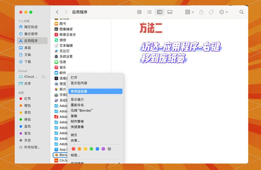261x170 pixels.
Task: Open the more actions ellipsis menu
Action: [224, 12]
